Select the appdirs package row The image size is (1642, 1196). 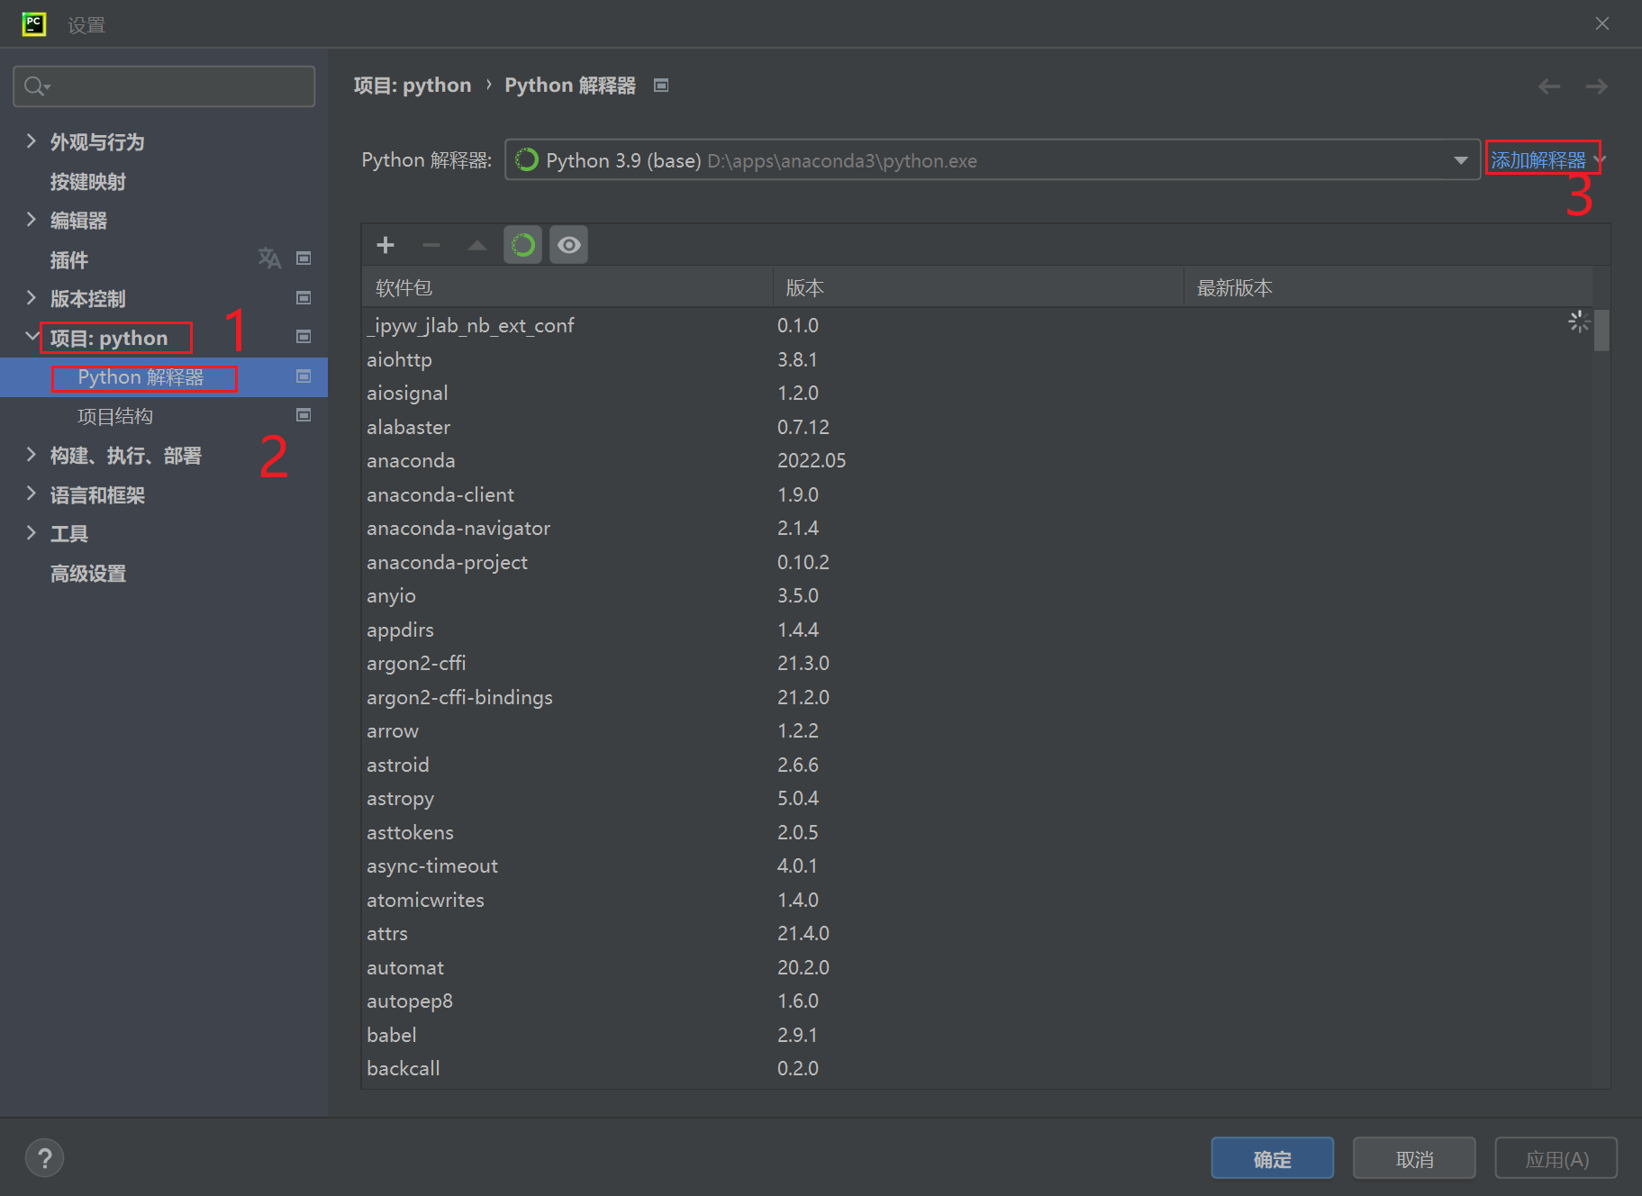[976, 630]
